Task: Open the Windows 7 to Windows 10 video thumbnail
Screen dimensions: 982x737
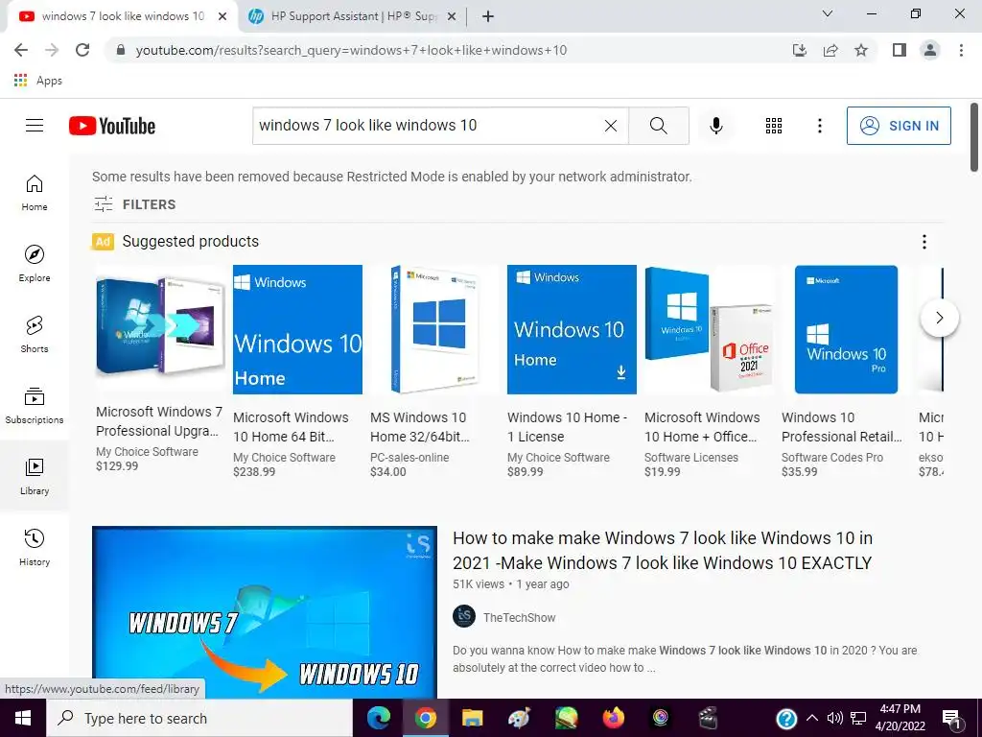Action: tap(265, 612)
